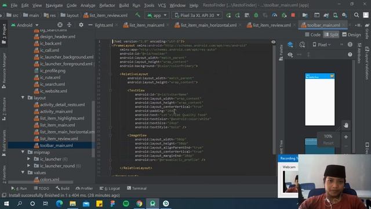Open Windows Start menu
Viewport: 371px width, 209px height.
pos(6,204)
